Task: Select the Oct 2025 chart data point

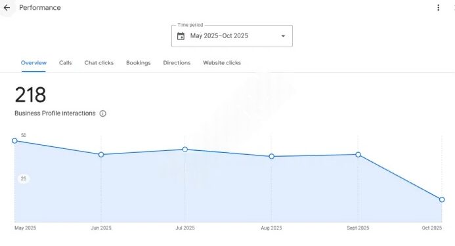Action: point(442,199)
